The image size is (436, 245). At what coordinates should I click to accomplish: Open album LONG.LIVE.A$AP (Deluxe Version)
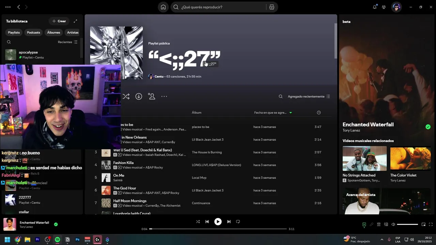tap(216, 165)
